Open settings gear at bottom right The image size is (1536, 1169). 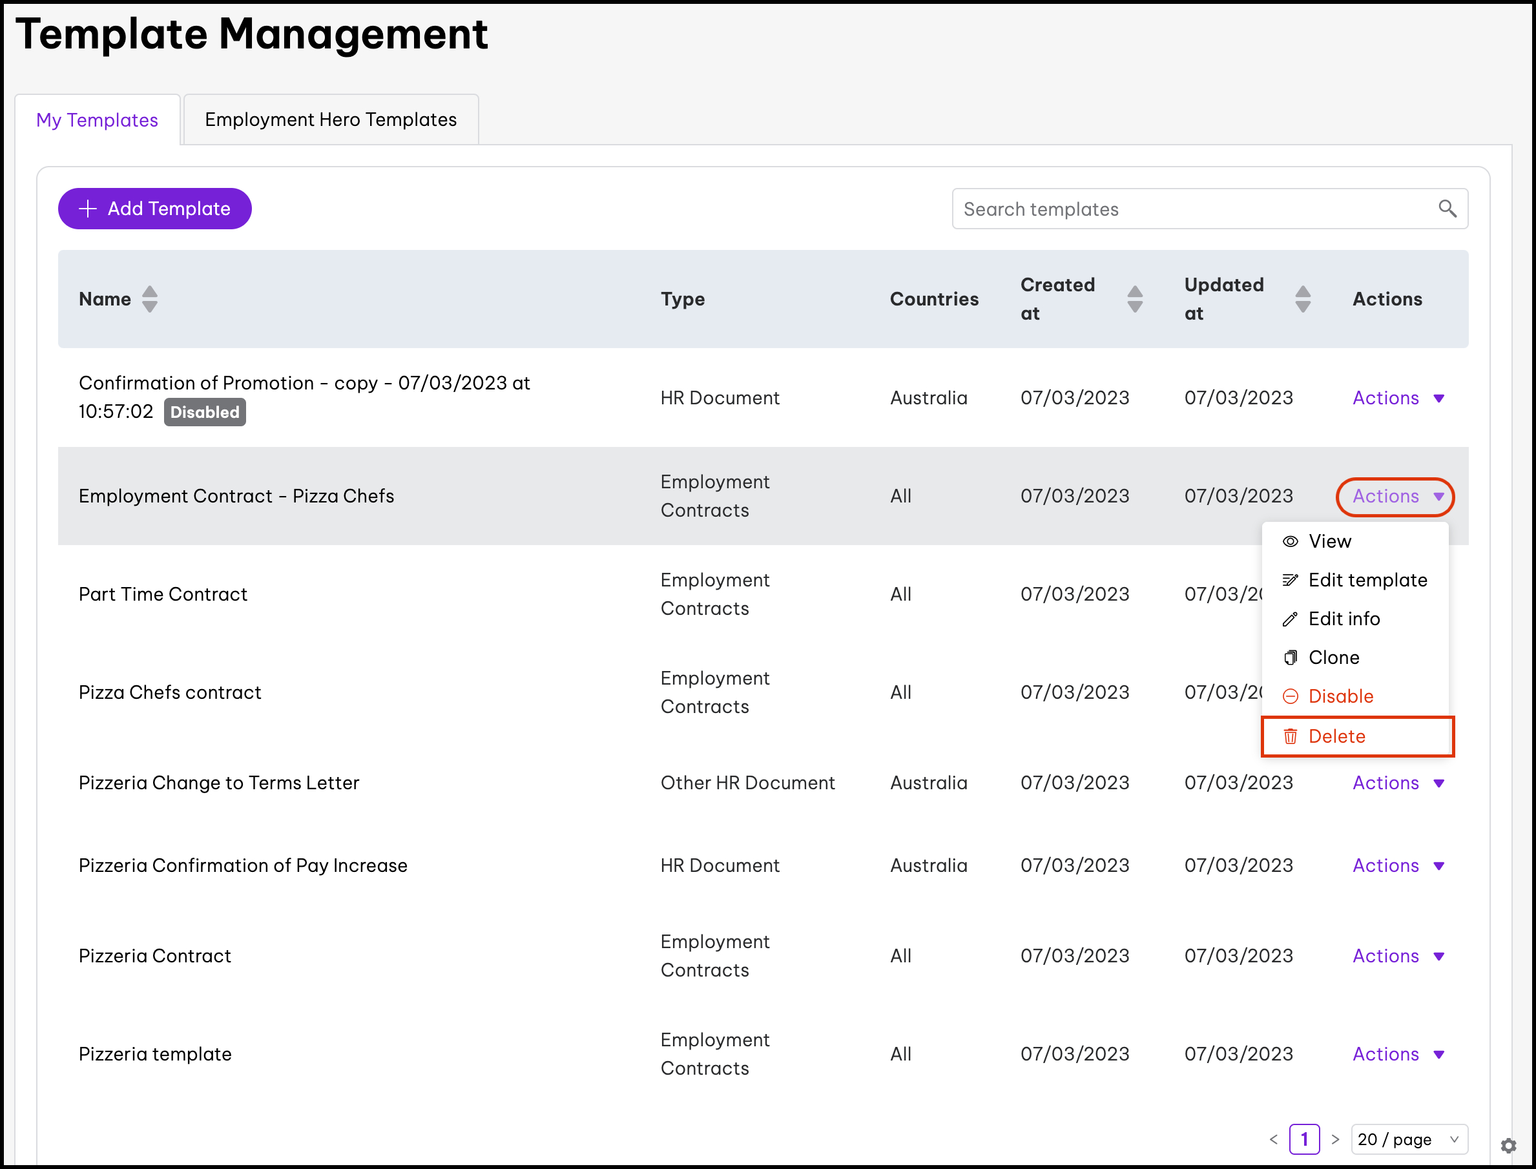coord(1508,1145)
